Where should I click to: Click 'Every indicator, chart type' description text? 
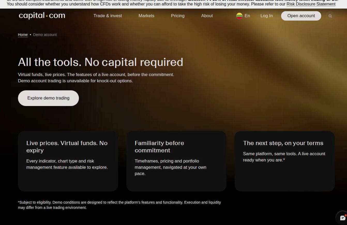tap(67, 164)
